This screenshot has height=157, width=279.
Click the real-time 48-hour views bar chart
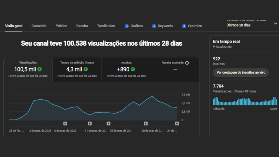(x=245, y=101)
